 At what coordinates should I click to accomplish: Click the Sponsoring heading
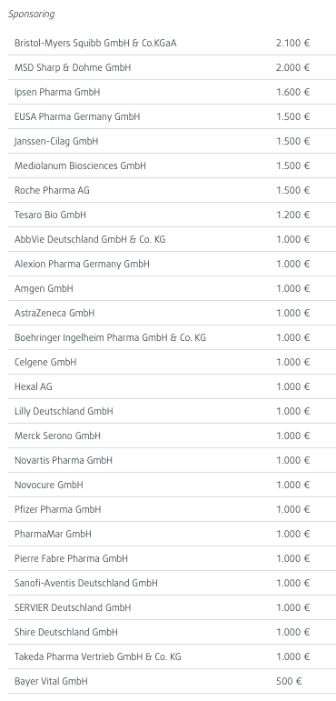[31, 15]
